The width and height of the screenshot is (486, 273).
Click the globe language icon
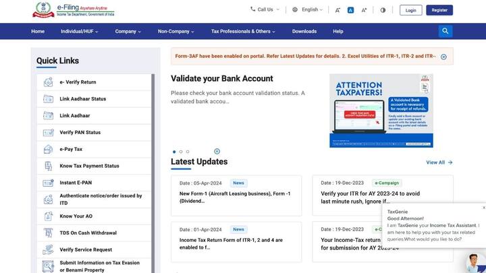pos(295,9)
